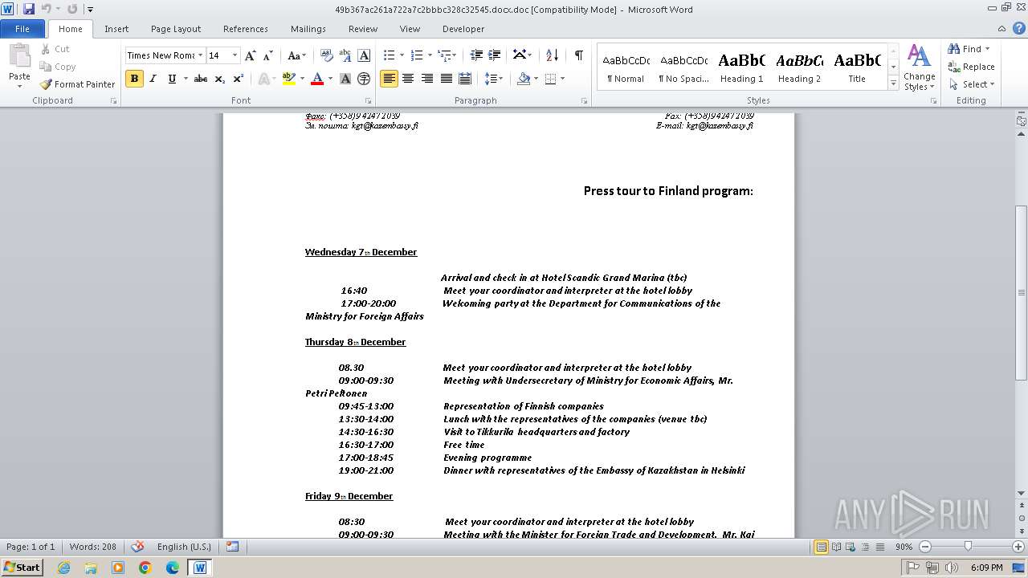Click the Cut scissors icon
The width and height of the screenshot is (1028, 578).
coord(46,49)
